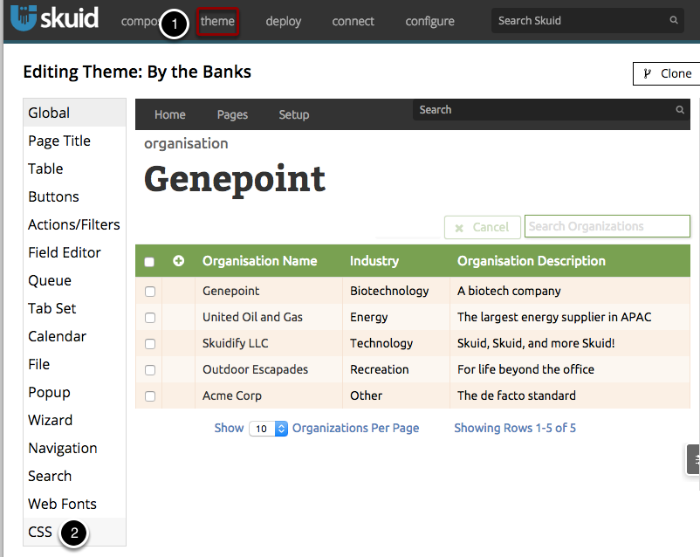
Task: Click into the Search Organizations field
Action: click(x=607, y=226)
